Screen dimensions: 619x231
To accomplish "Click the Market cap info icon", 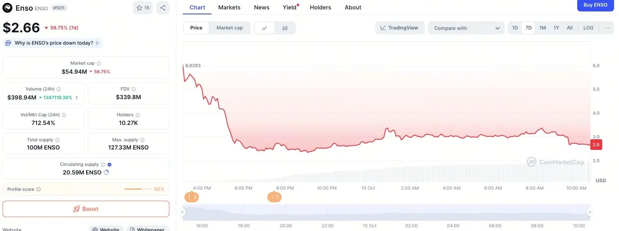I will coord(99,63).
